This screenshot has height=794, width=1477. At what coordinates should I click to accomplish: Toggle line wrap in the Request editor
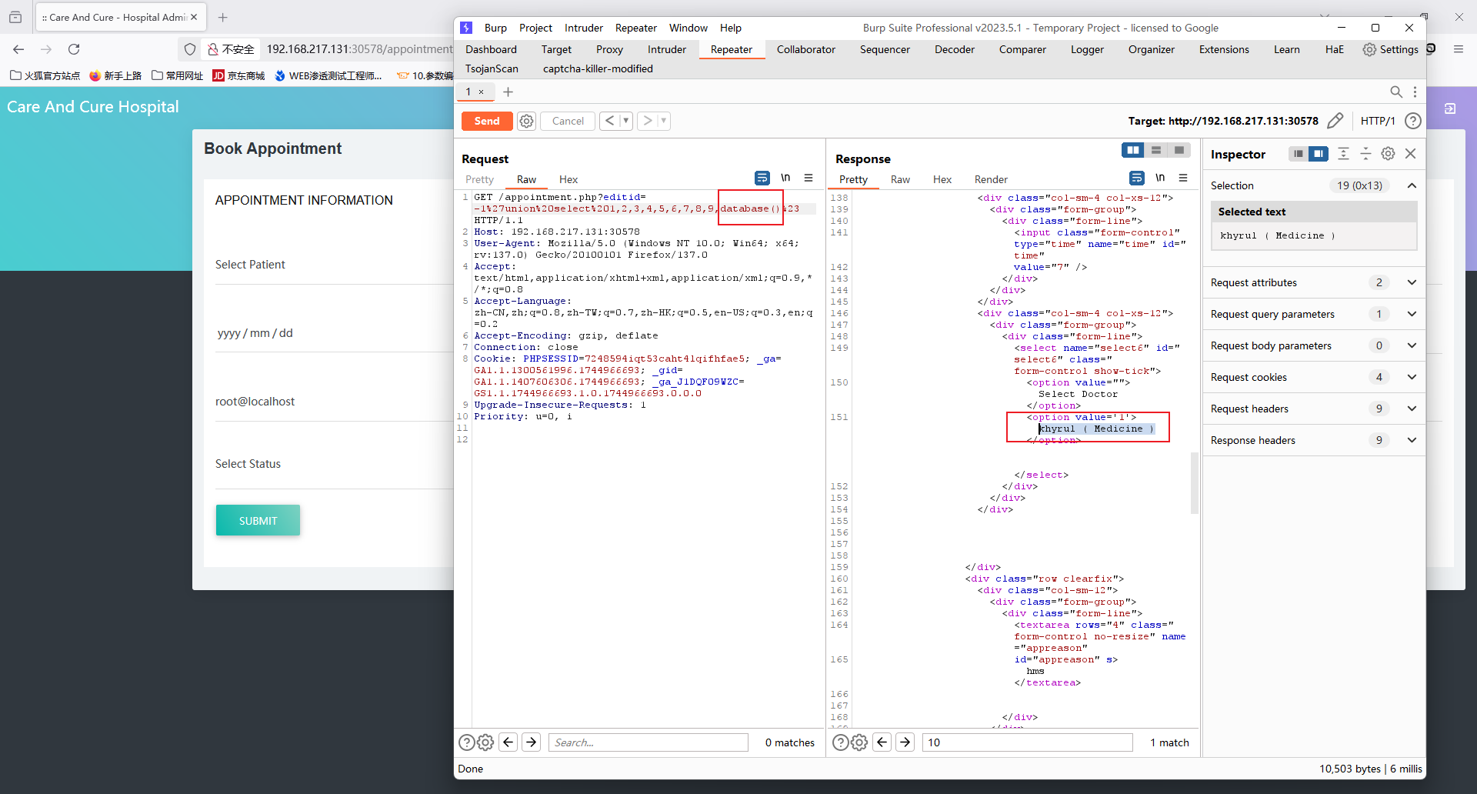pos(762,178)
